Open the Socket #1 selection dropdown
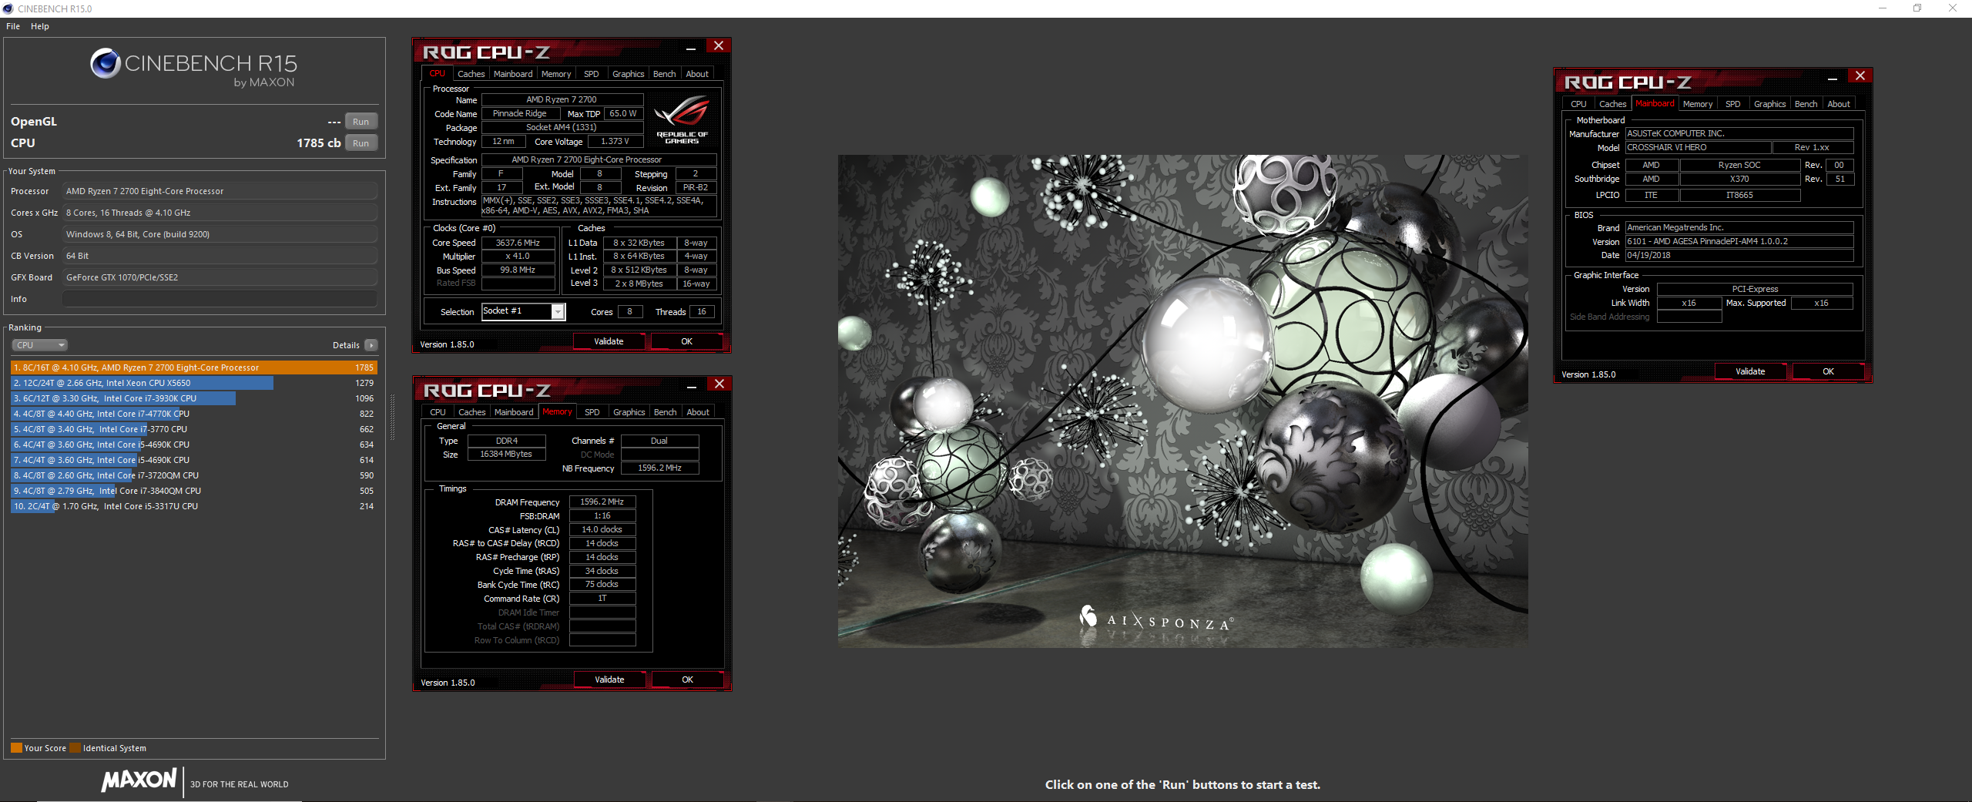Image resolution: width=1972 pixels, height=802 pixels. pos(558,311)
